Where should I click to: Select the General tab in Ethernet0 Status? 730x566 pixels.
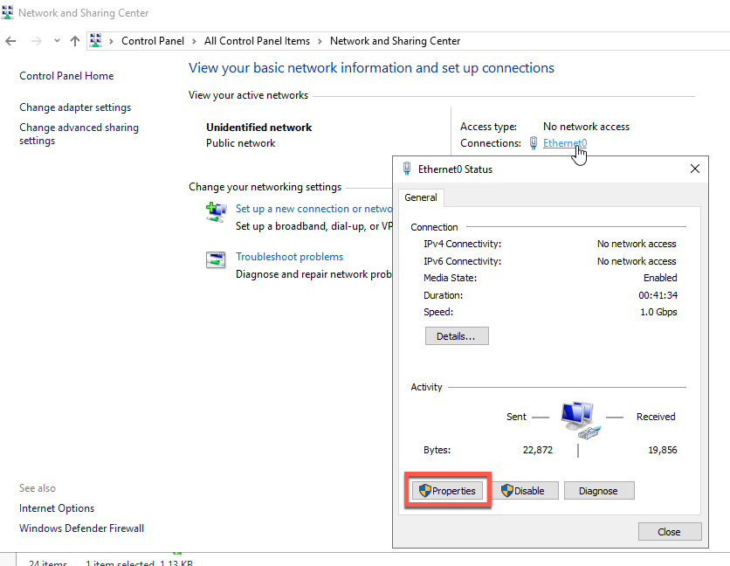click(421, 197)
